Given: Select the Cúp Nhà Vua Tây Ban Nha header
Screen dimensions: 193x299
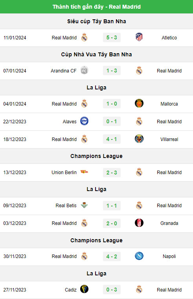Looking at the screenshot, I should coord(97,54).
